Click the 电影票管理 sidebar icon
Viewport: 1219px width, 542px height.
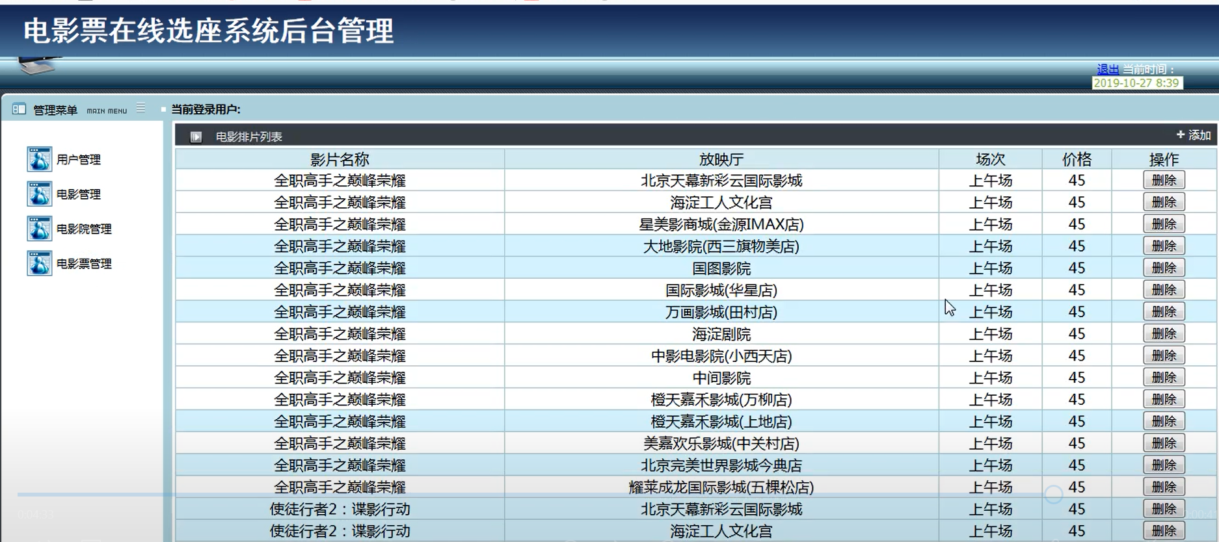click(39, 263)
